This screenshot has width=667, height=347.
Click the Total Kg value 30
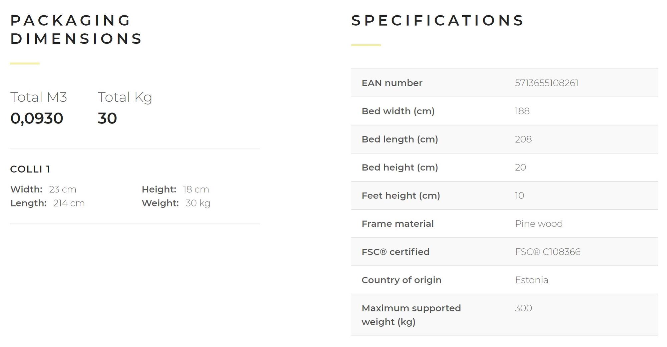pos(107,118)
